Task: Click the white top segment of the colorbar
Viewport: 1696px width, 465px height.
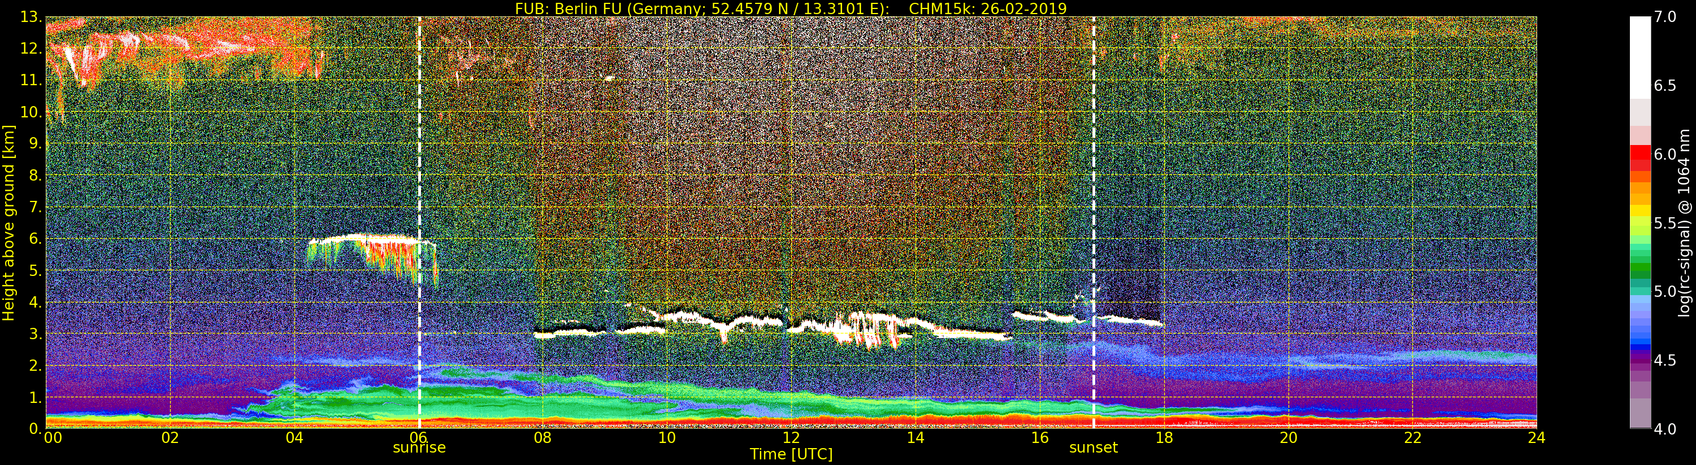Action: 1640,58
